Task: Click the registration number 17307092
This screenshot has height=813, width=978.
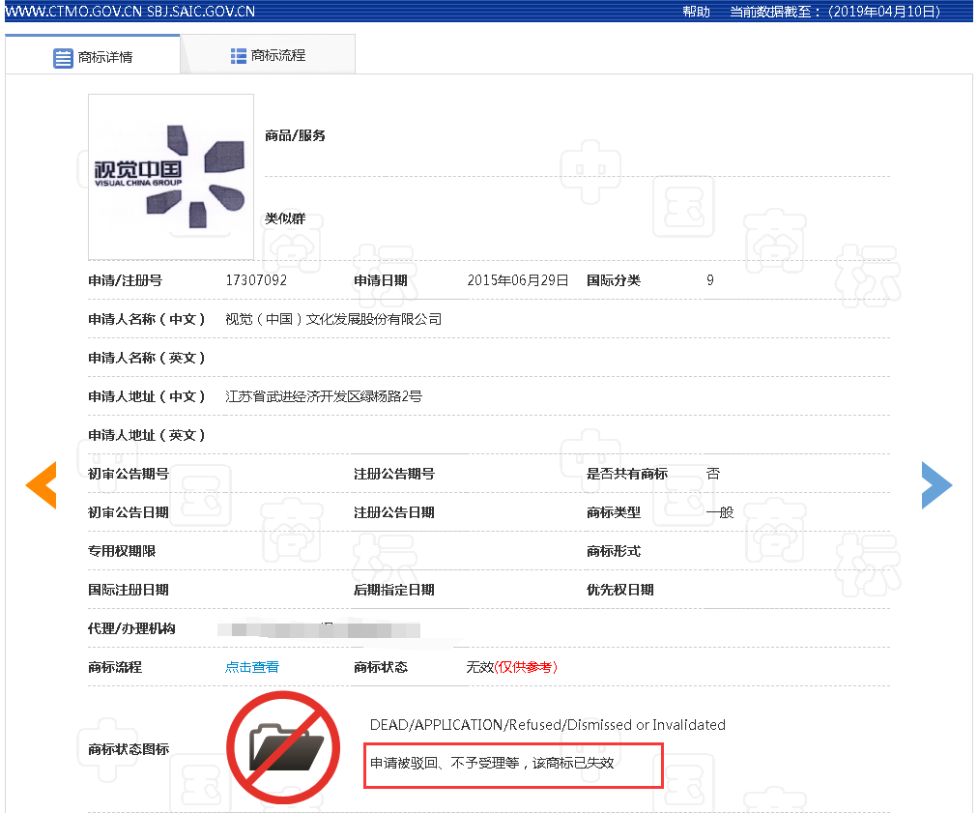Action: click(256, 280)
